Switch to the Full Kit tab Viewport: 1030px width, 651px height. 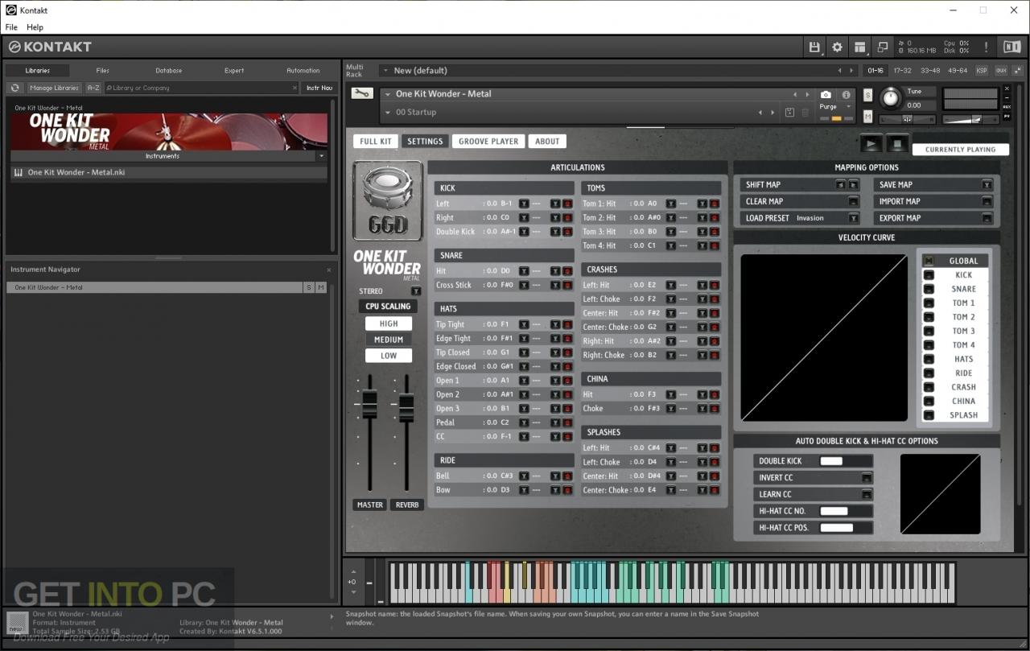pos(376,142)
